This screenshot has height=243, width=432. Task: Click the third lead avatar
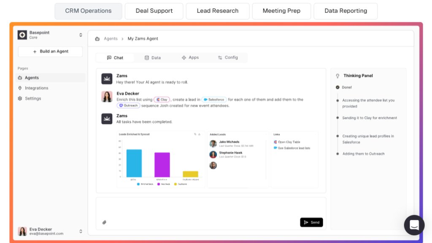click(213, 165)
